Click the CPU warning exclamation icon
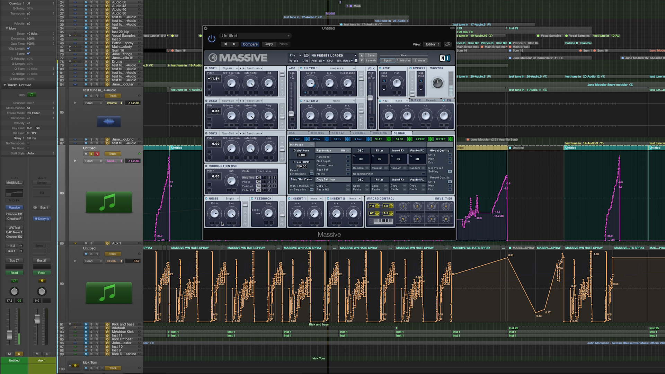The height and width of the screenshot is (374, 665). 356,61
